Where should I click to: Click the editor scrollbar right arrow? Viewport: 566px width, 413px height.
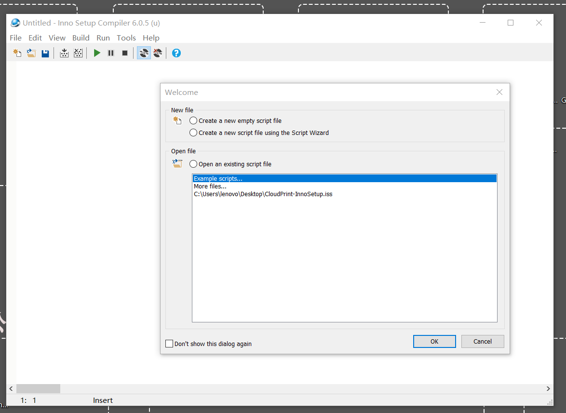point(548,388)
